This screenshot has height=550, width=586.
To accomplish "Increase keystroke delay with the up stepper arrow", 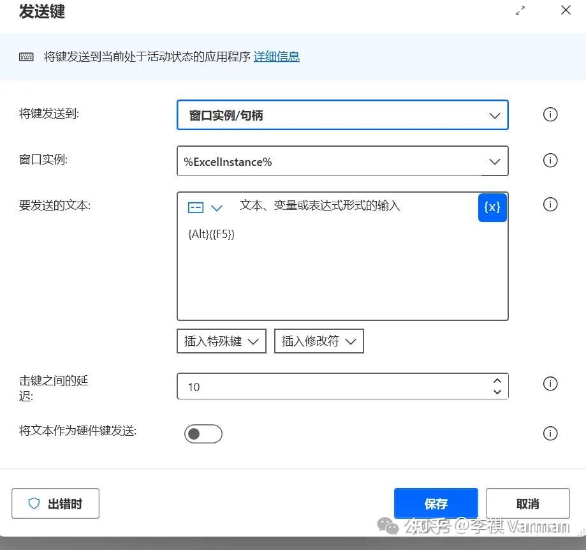I will pos(497,380).
